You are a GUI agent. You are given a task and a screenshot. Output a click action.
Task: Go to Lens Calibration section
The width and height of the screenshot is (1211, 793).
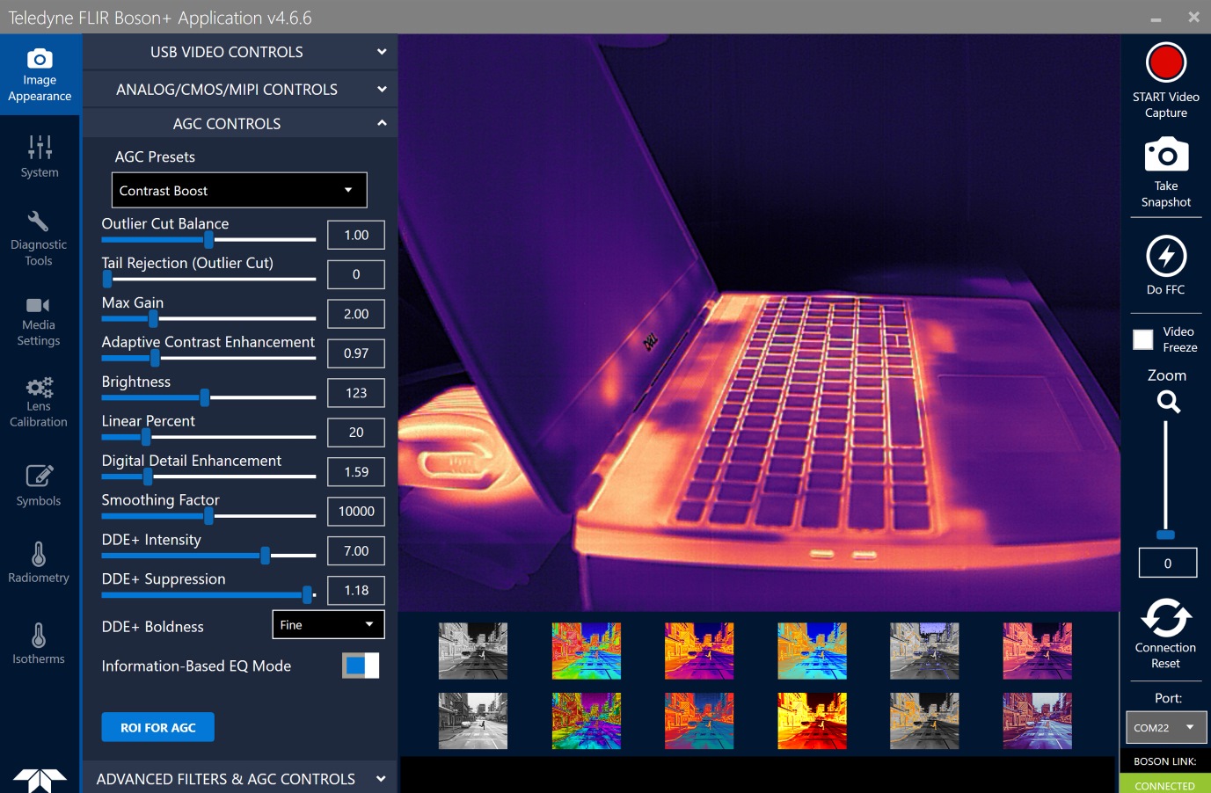coord(39,402)
